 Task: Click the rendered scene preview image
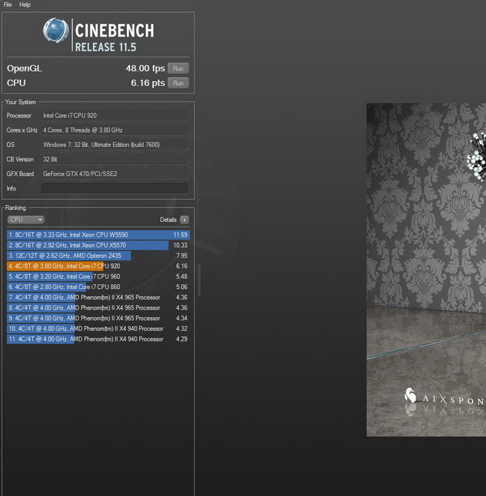426,270
